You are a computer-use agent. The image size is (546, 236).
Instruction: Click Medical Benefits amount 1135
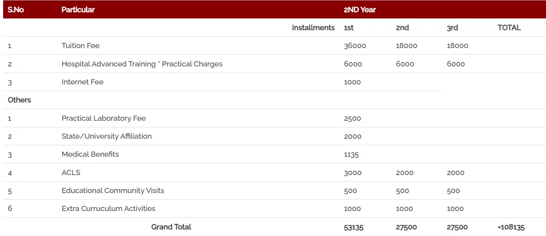tap(351, 154)
